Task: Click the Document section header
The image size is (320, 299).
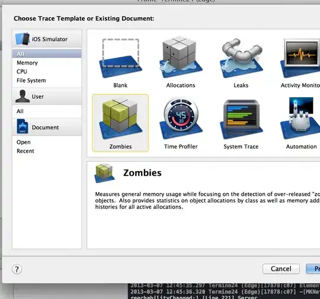Action: [x=47, y=127]
